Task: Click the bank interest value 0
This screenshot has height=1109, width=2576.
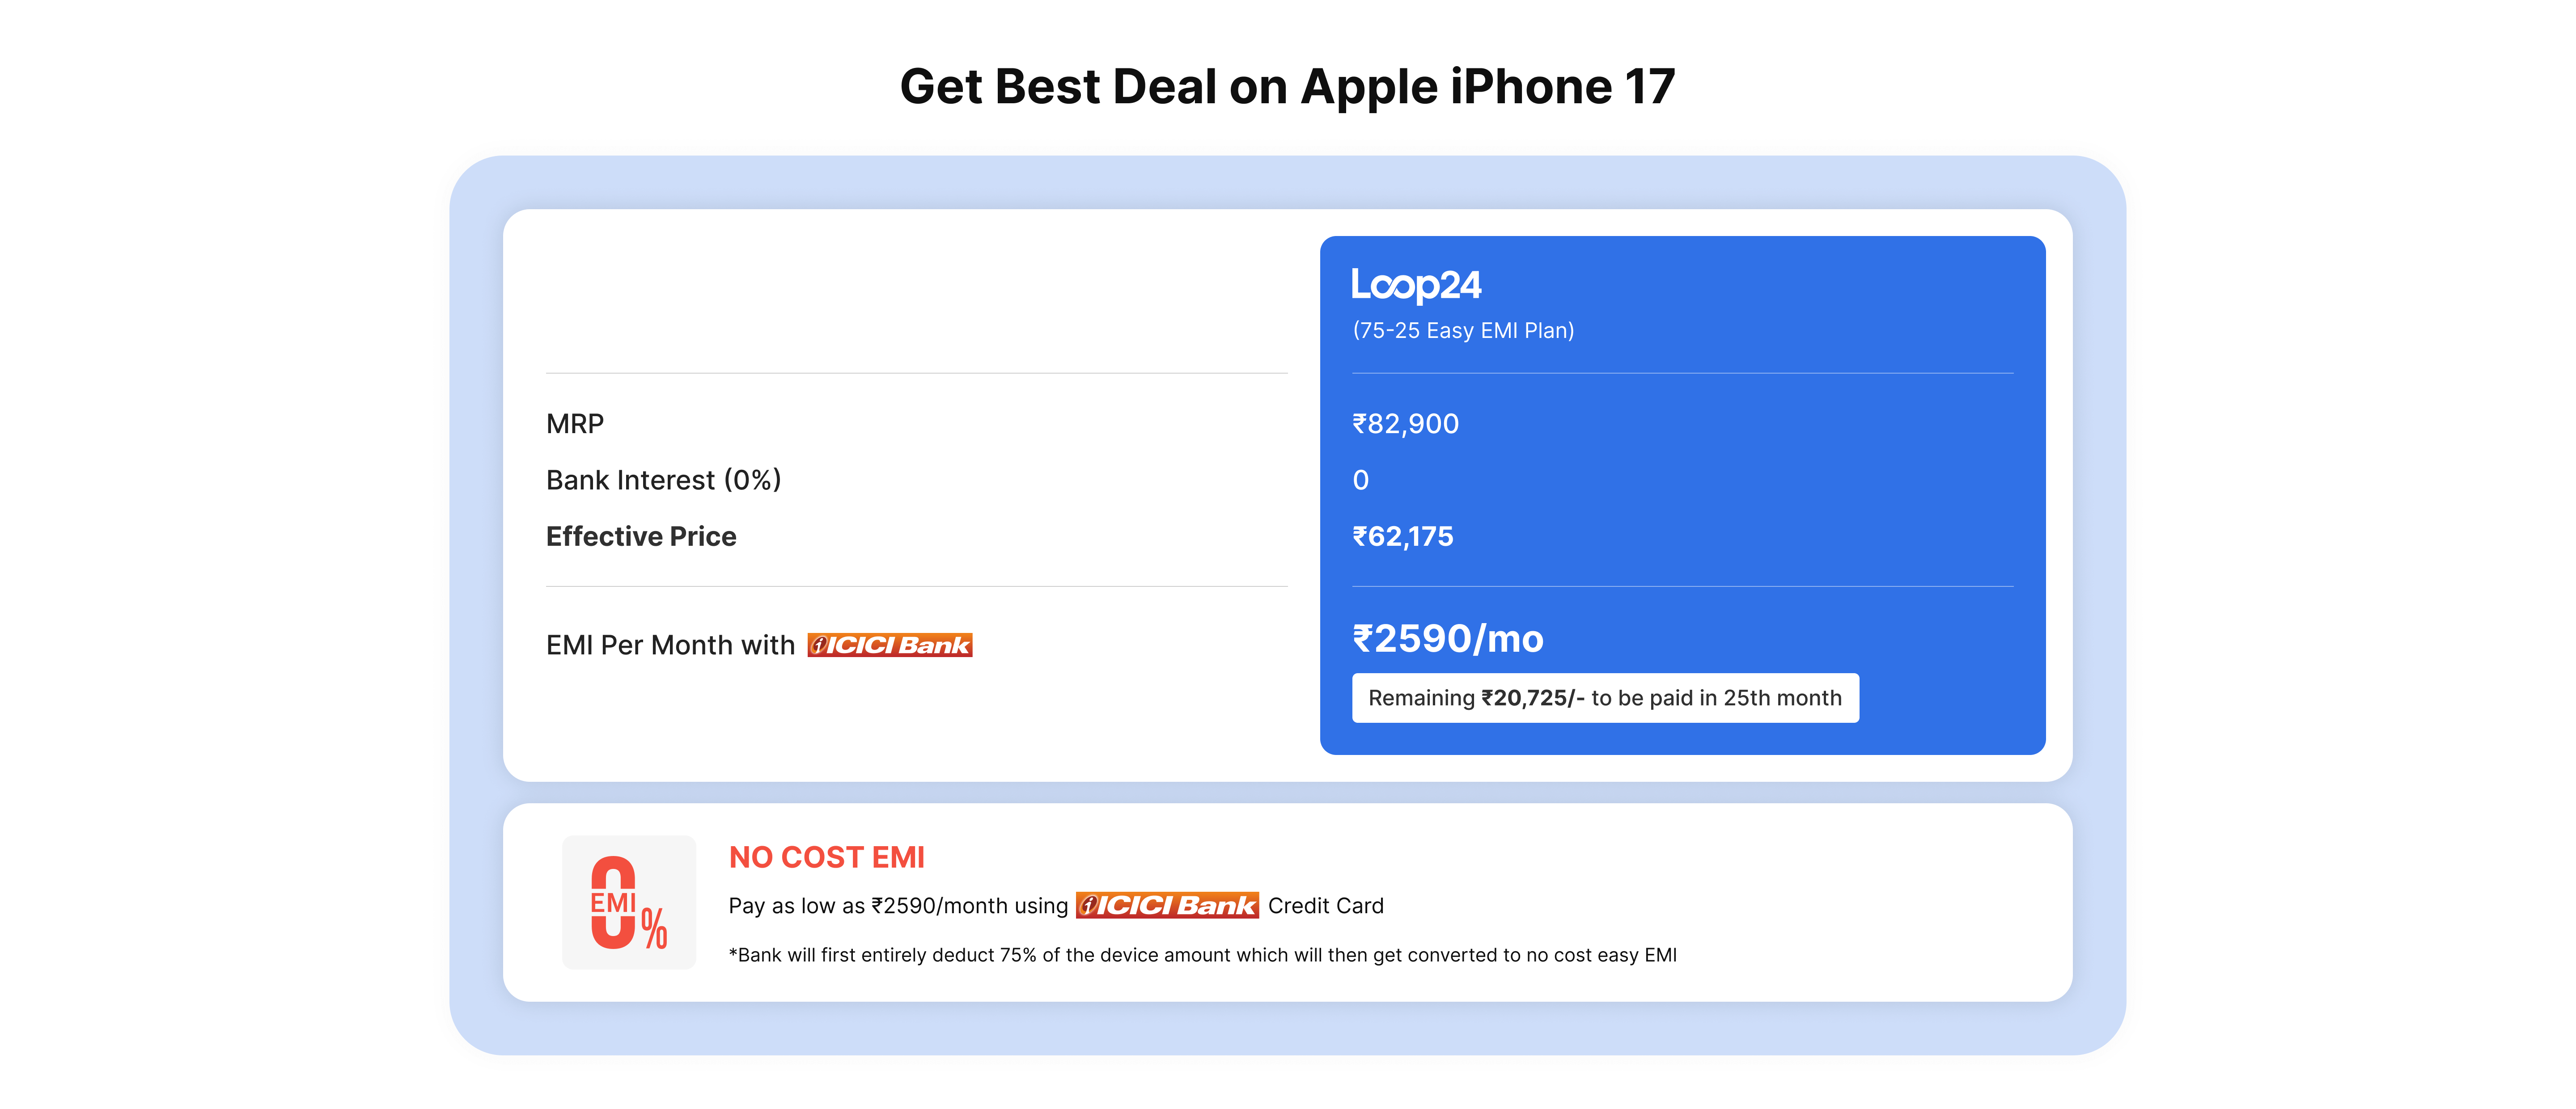Action: point(1360,481)
